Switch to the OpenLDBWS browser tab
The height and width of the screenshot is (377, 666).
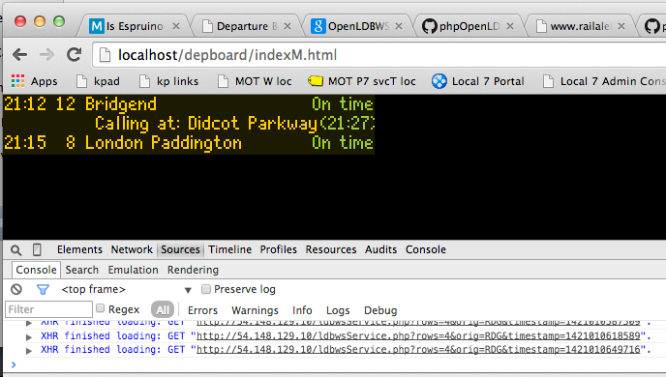(357, 26)
